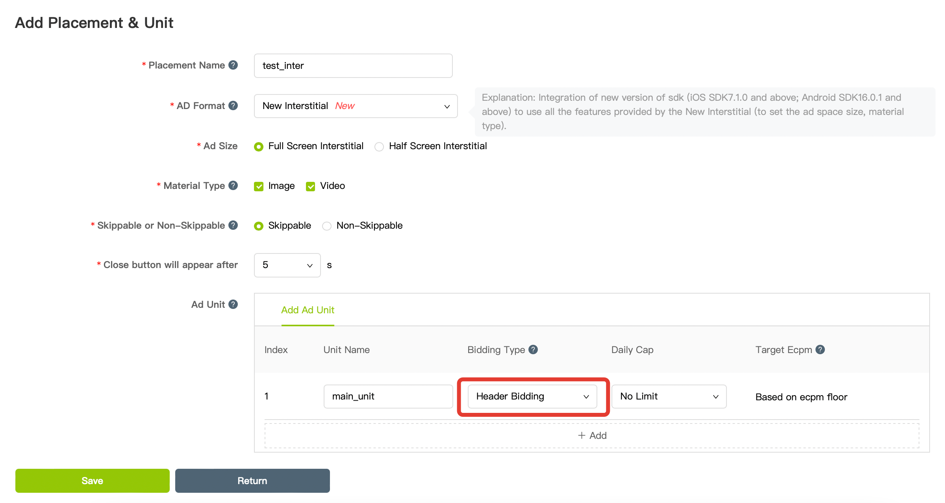Switch to the Add Ad Unit tab
The height and width of the screenshot is (503, 945).
tap(308, 310)
